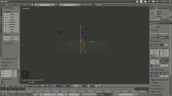Open the Mesh menu in 3D view header
This screenshot has height=96, width=172.
[26, 86]
